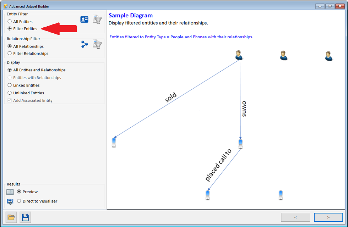Select Linked Entities display option
The height and width of the screenshot is (227, 348).
click(x=10, y=85)
